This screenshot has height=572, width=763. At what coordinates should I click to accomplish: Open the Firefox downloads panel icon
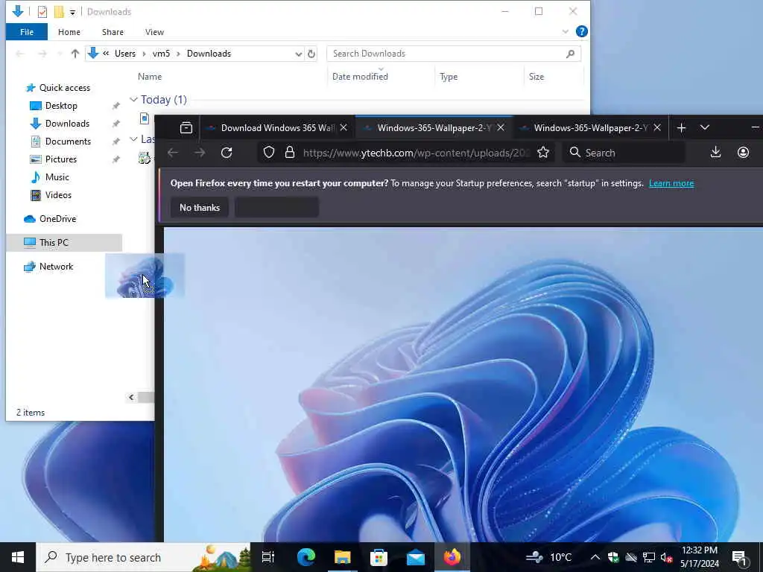(715, 153)
